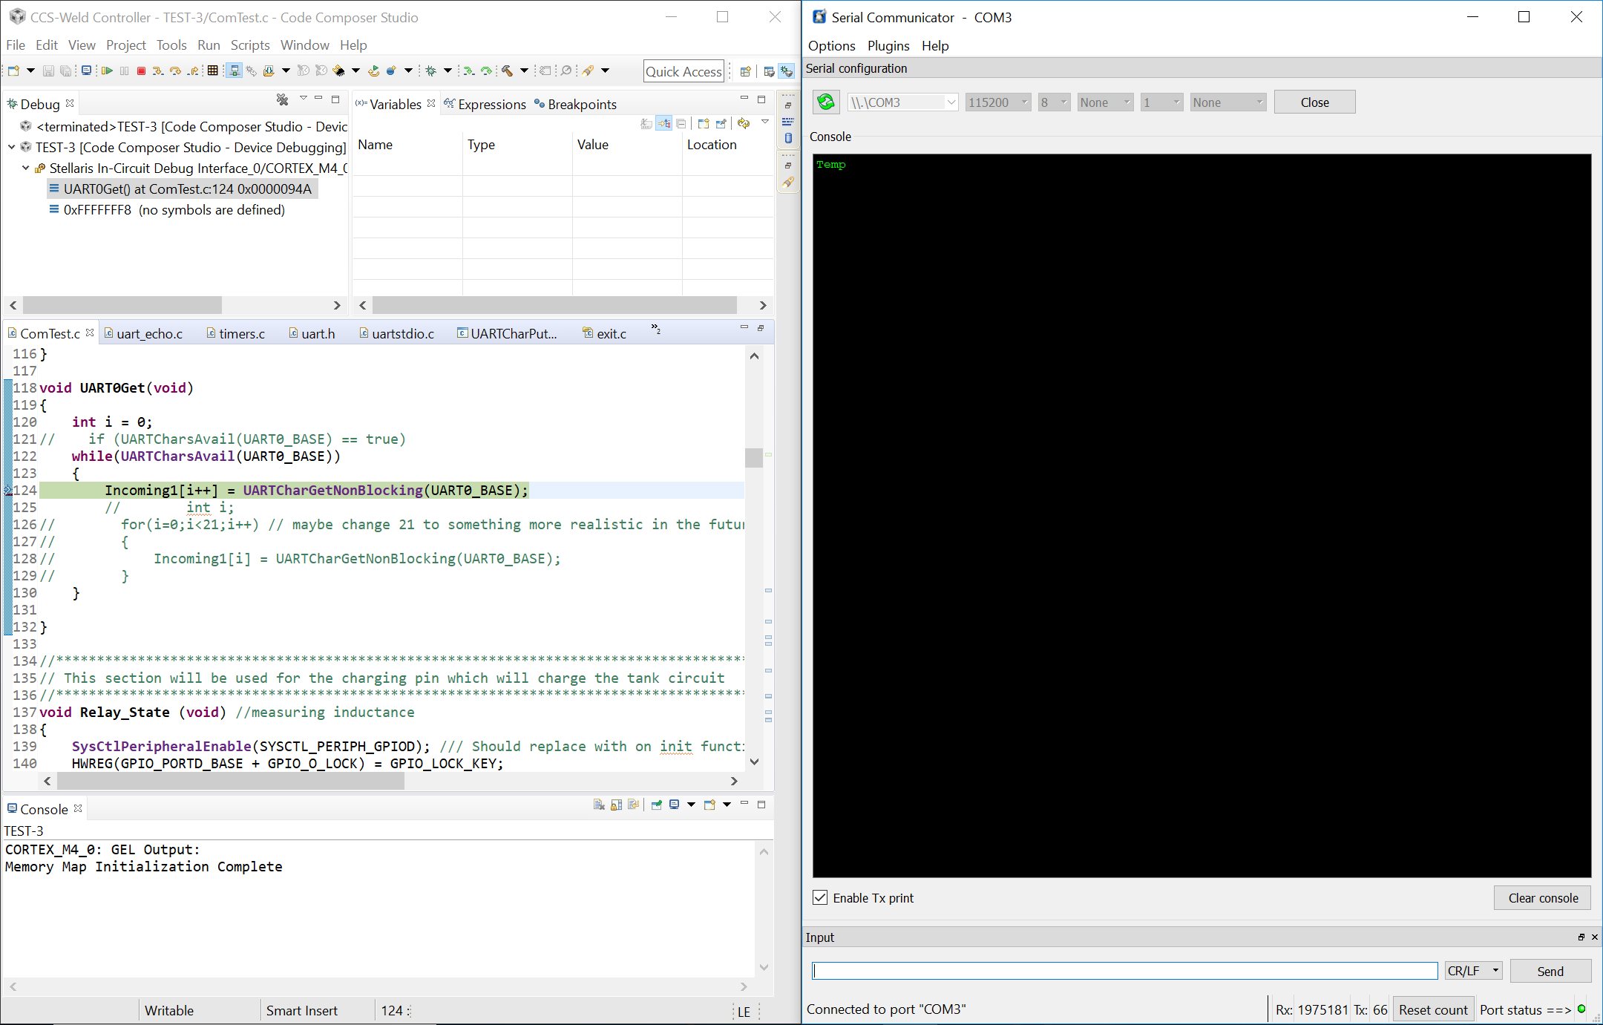Image resolution: width=1603 pixels, height=1025 pixels.
Task: Click the Reset count button
Action: pos(1433,1010)
